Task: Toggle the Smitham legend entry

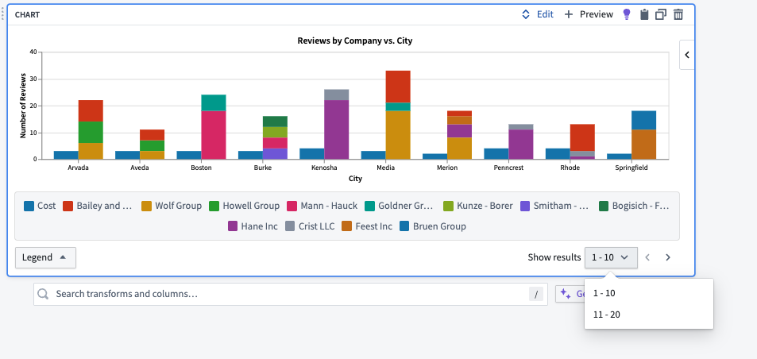Action: [x=554, y=206]
